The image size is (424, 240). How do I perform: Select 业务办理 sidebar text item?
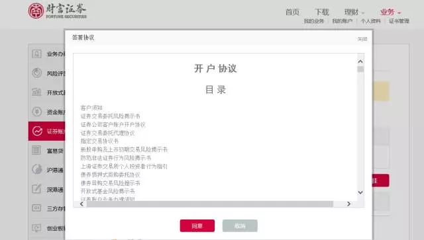pyautogui.click(x=56, y=54)
